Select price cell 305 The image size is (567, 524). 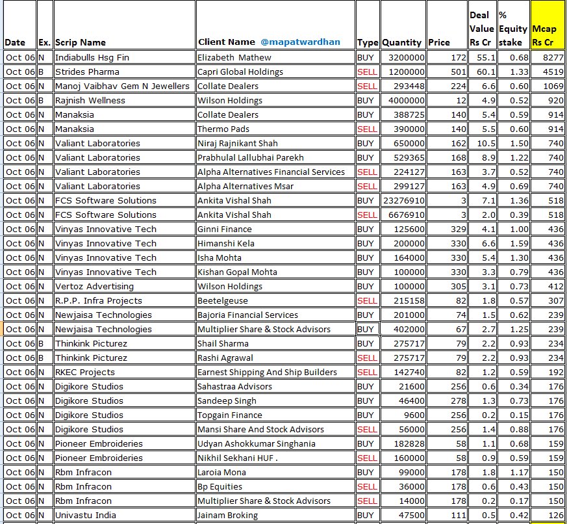click(x=447, y=286)
